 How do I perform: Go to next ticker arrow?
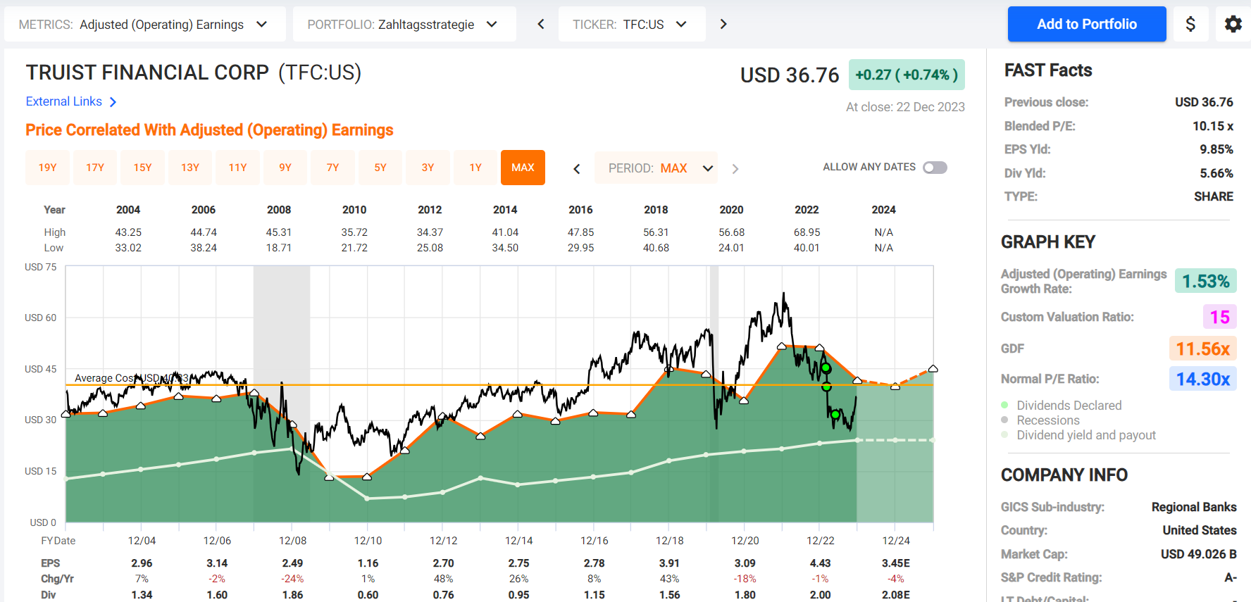(723, 24)
